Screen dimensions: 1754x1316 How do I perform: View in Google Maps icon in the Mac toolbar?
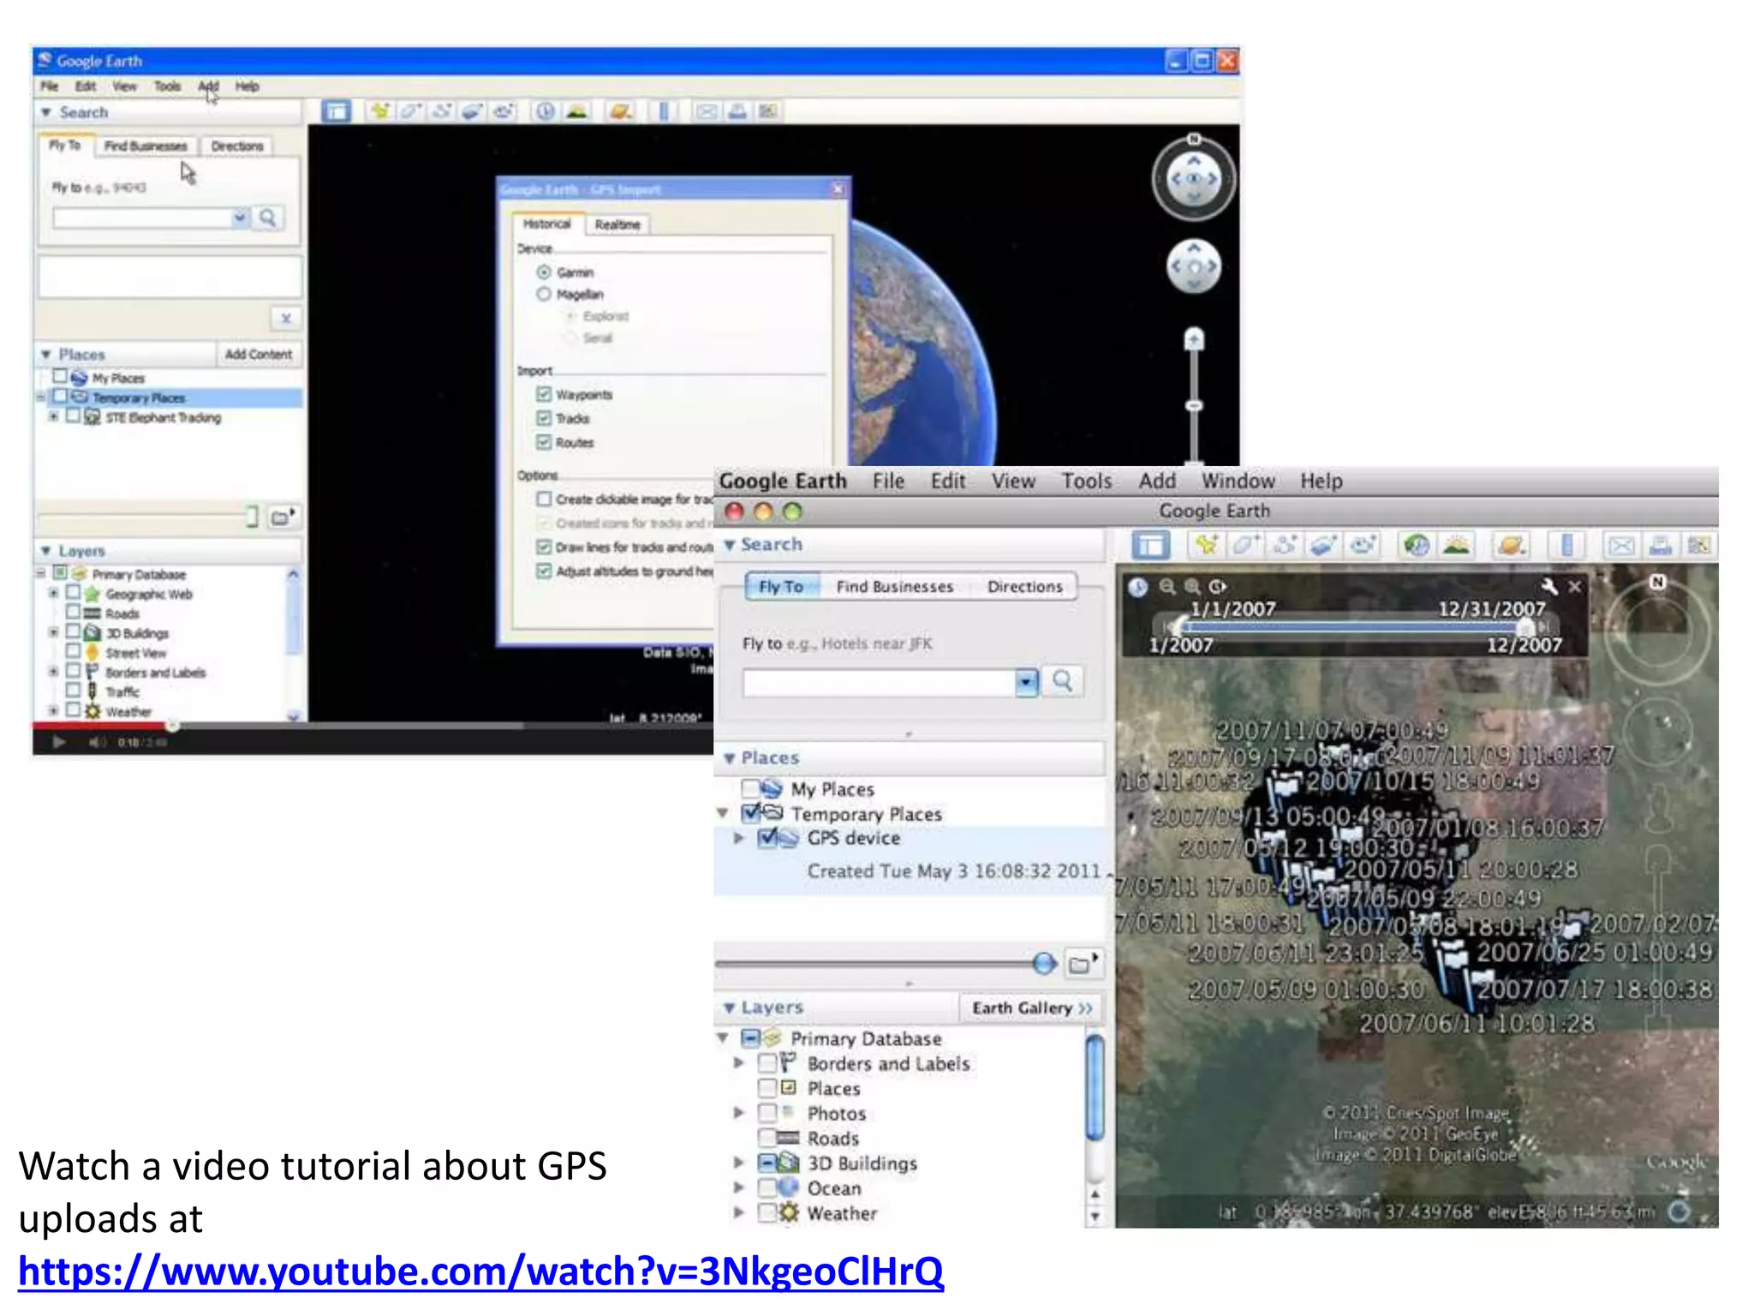click(1699, 545)
